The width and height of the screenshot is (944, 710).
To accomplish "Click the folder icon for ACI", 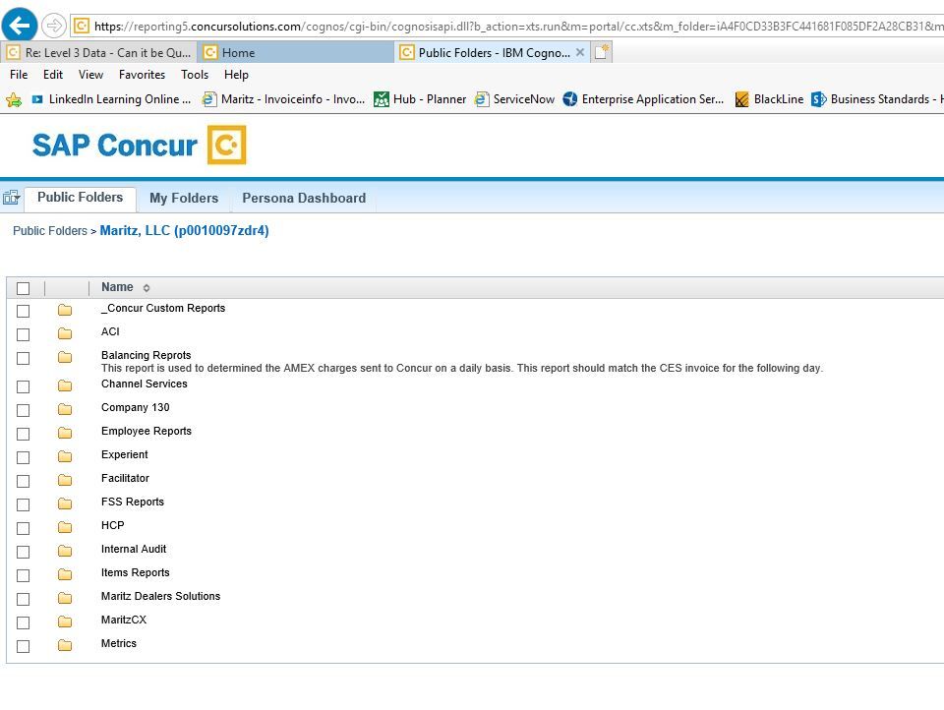I will (x=65, y=333).
